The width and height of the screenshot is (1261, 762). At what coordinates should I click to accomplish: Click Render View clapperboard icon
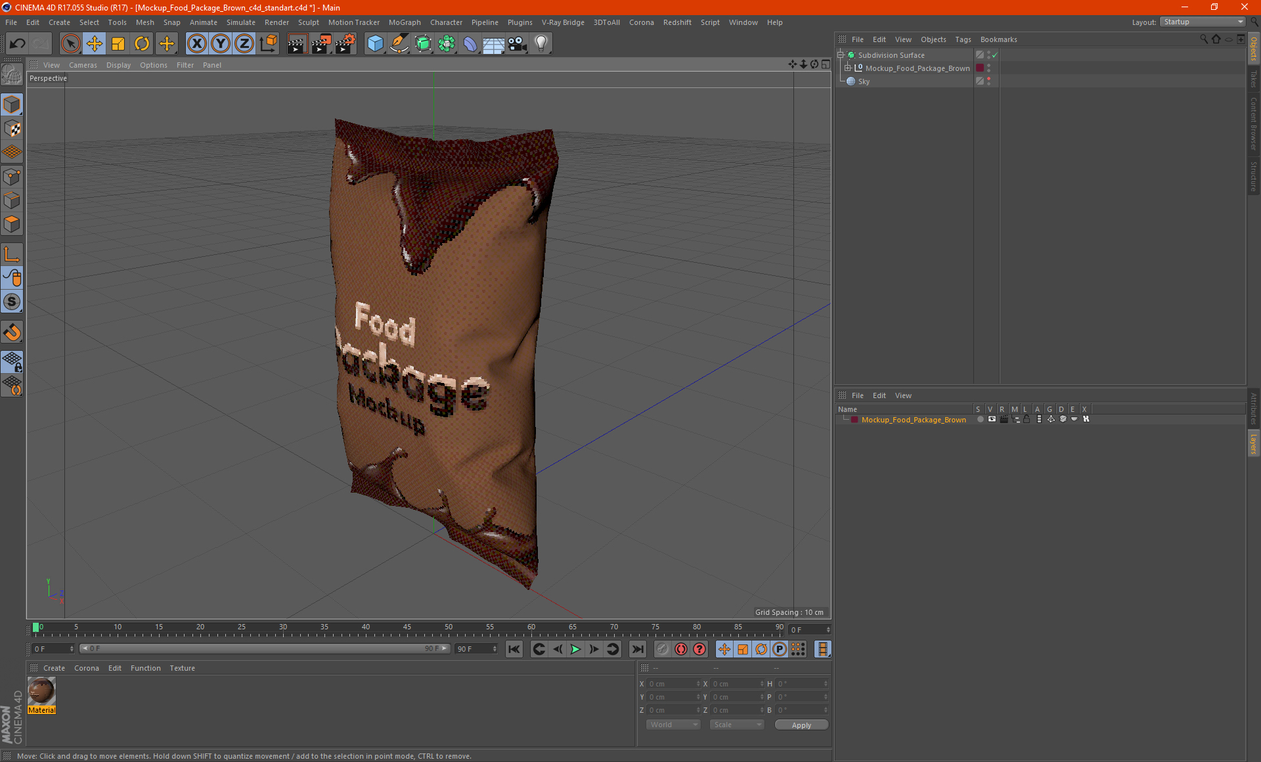coord(297,44)
